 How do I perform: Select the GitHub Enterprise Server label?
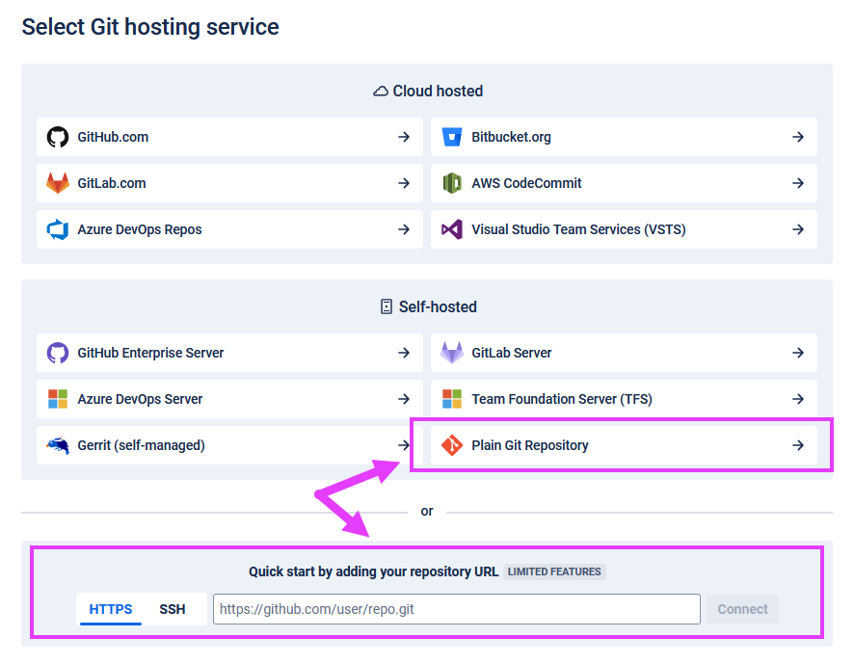click(150, 353)
